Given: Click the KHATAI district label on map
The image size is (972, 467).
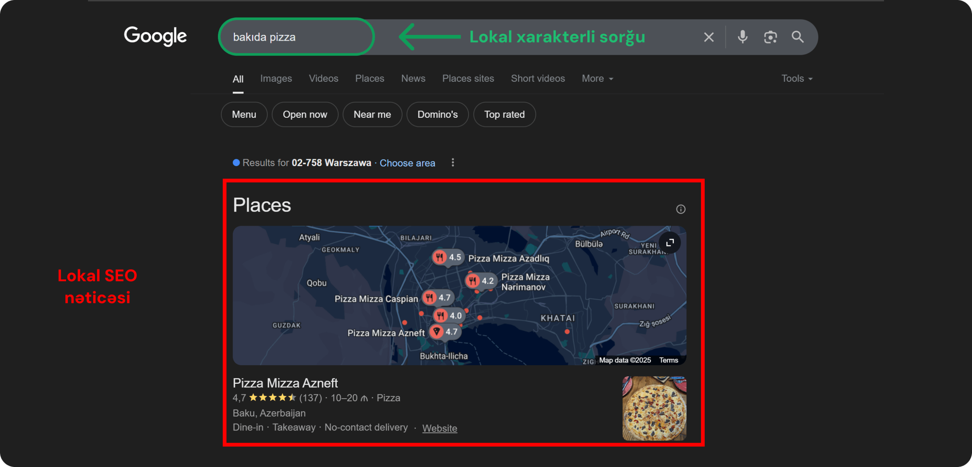Looking at the screenshot, I should 558,318.
